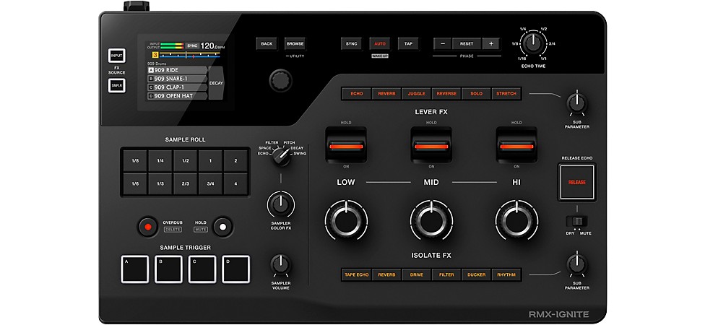Tap the 2 beat sample roll pad
The width and height of the screenshot is (705, 325).
pos(235,160)
